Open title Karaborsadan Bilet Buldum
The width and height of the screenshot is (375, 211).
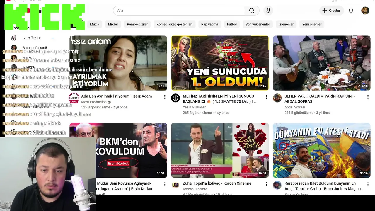(324, 186)
